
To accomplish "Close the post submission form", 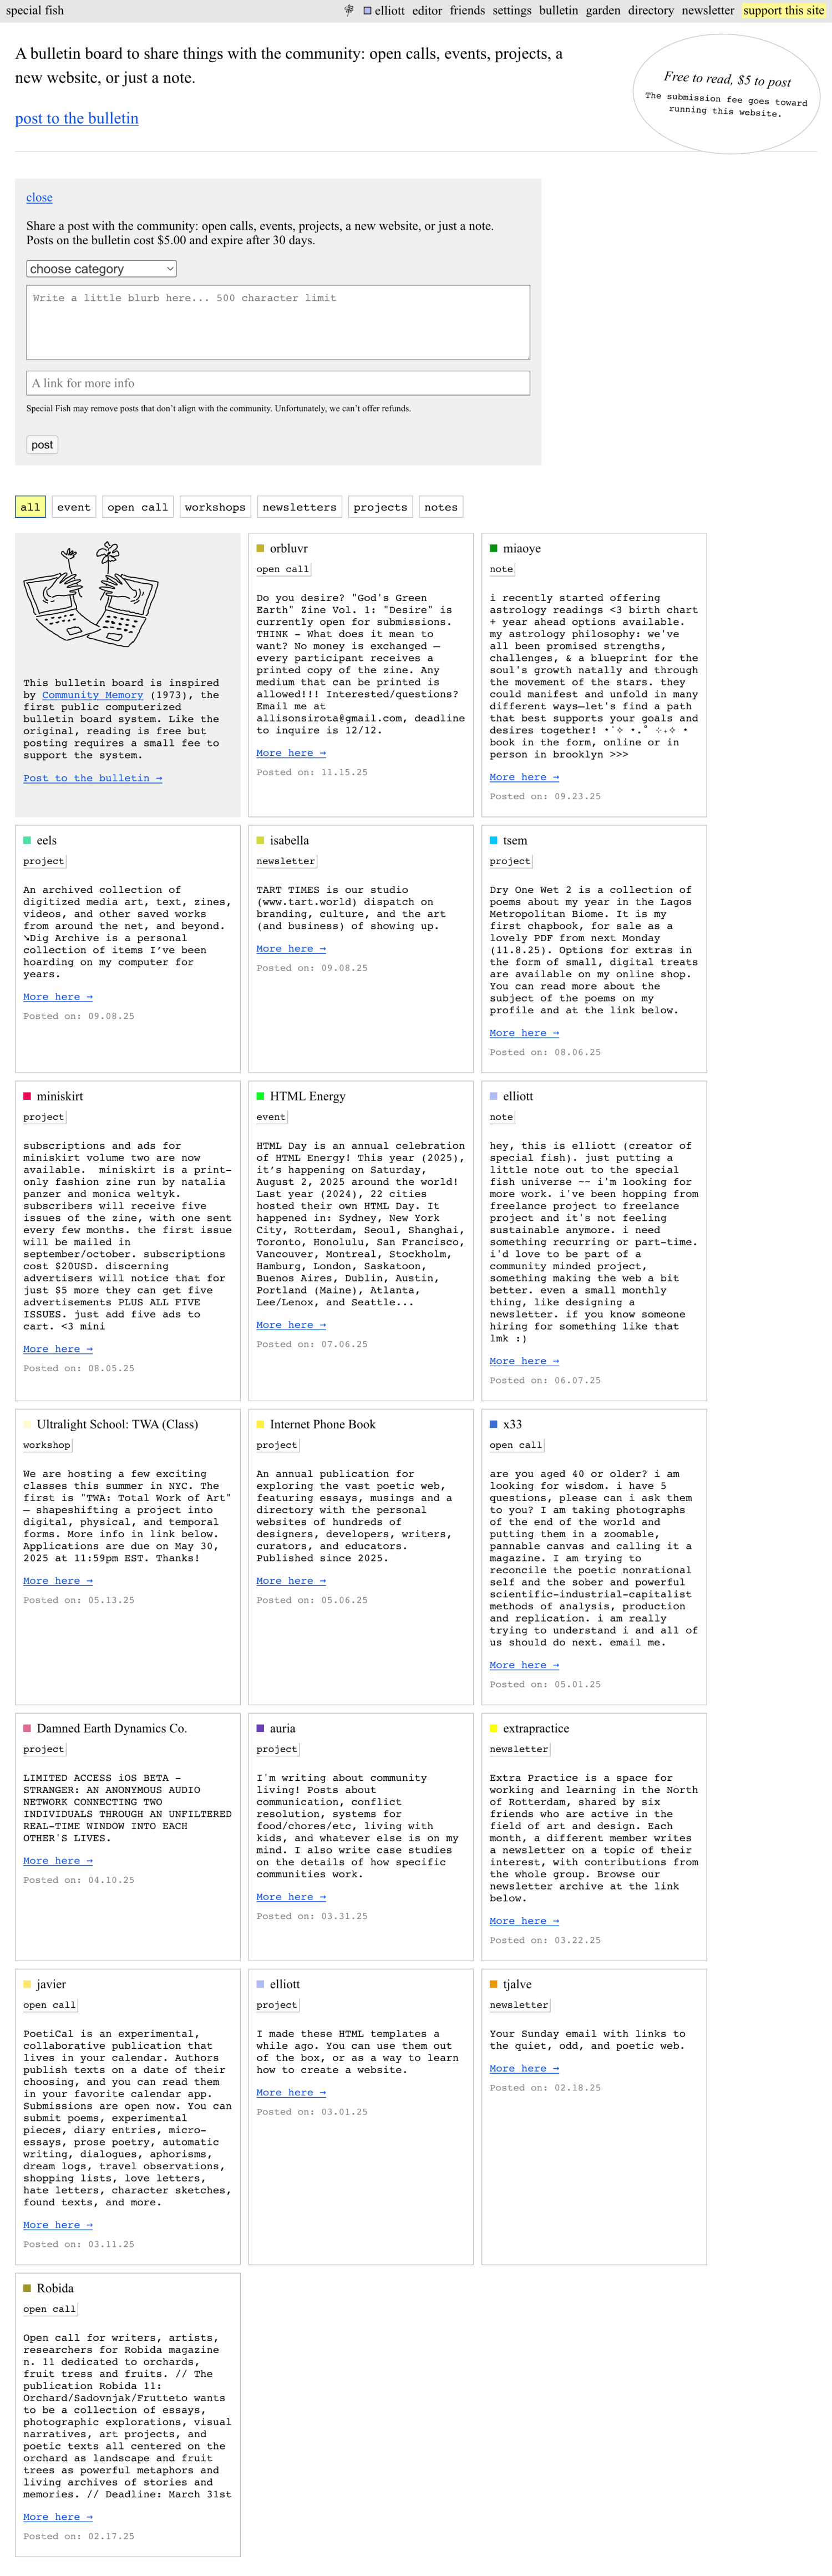I will (x=39, y=198).
